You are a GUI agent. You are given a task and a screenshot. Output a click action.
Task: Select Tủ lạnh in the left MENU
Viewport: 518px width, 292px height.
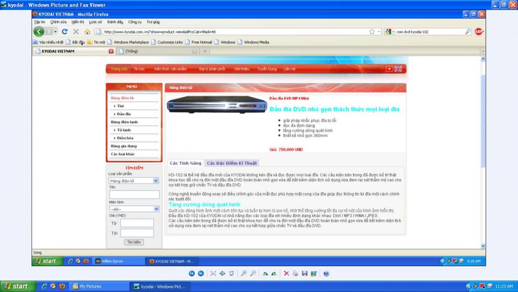(x=124, y=130)
